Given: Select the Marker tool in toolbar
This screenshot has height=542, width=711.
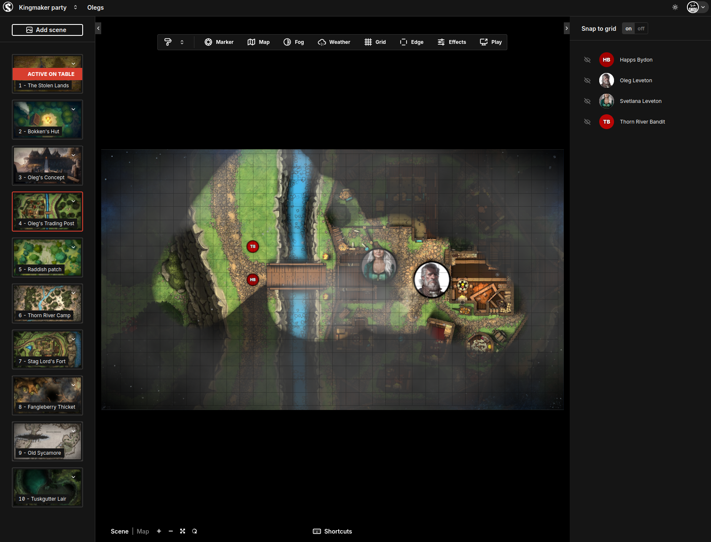Looking at the screenshot, I should (219, 42).
